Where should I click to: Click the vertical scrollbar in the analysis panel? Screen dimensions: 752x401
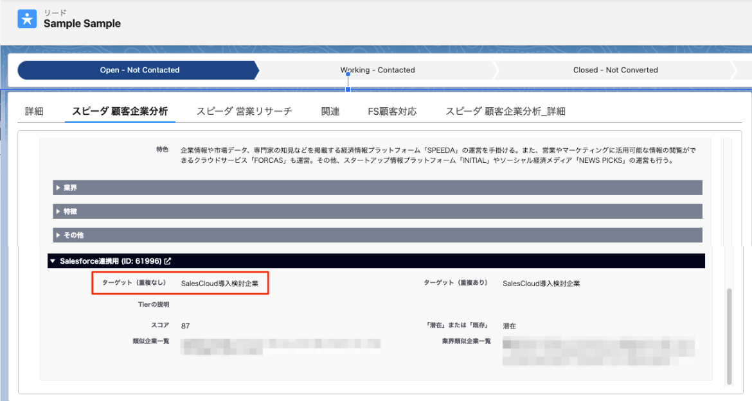729,336
